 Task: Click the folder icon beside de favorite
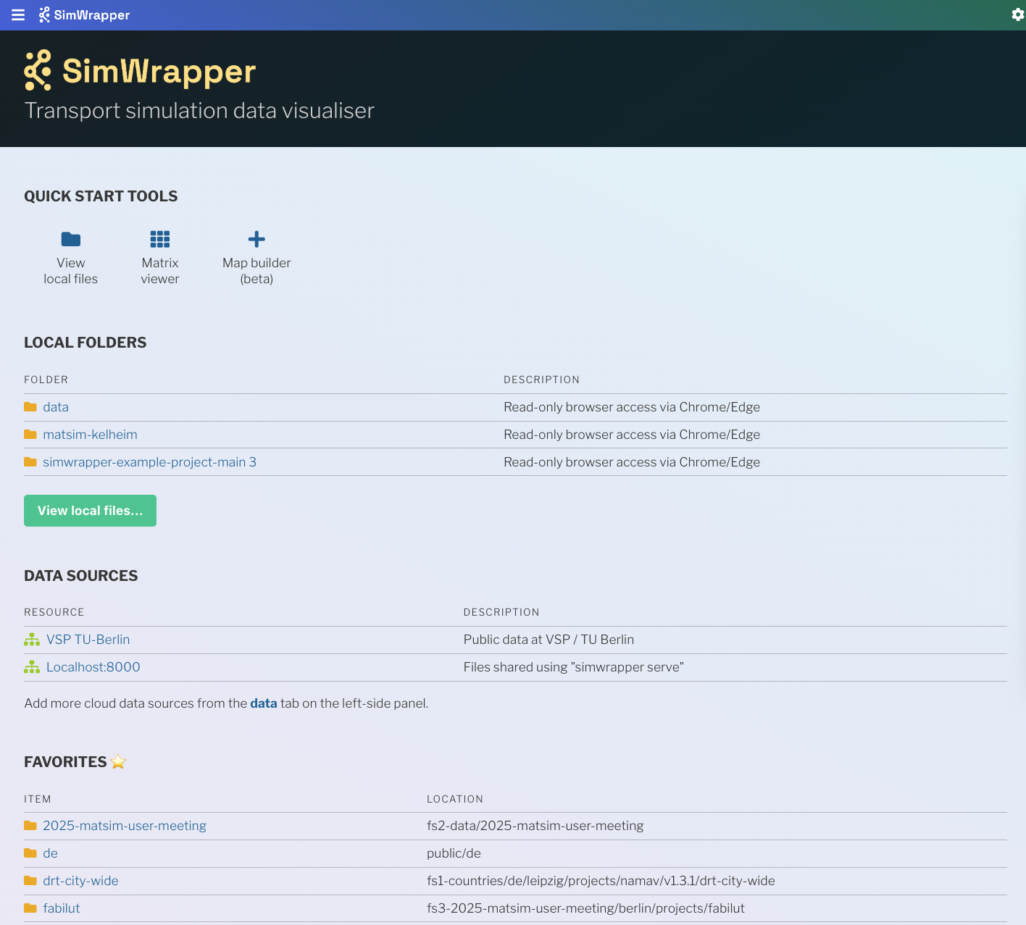[30, 853]
